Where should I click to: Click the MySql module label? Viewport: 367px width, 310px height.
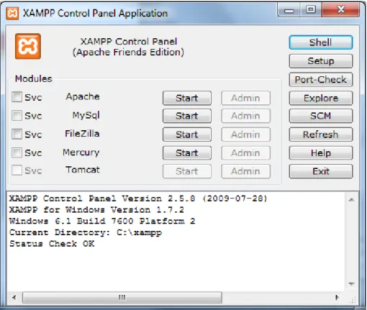(86, 115)
